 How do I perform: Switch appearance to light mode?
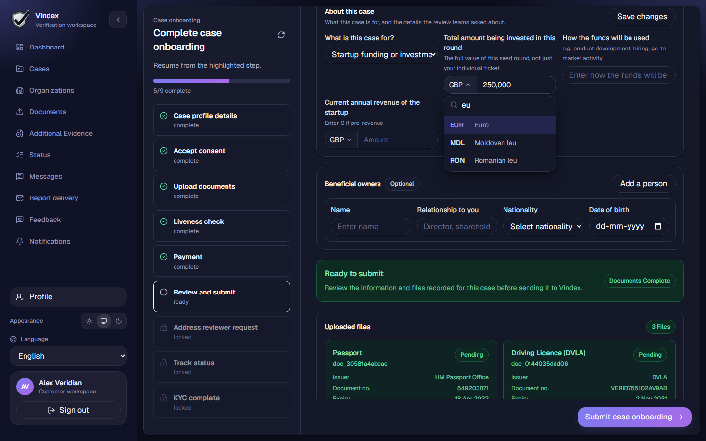tap(89, 321)
